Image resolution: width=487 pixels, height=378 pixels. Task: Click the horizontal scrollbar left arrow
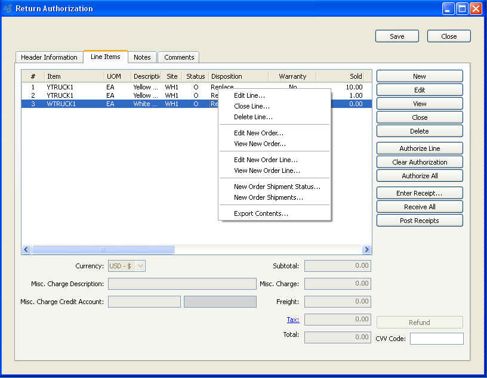[x=26, y=250]
